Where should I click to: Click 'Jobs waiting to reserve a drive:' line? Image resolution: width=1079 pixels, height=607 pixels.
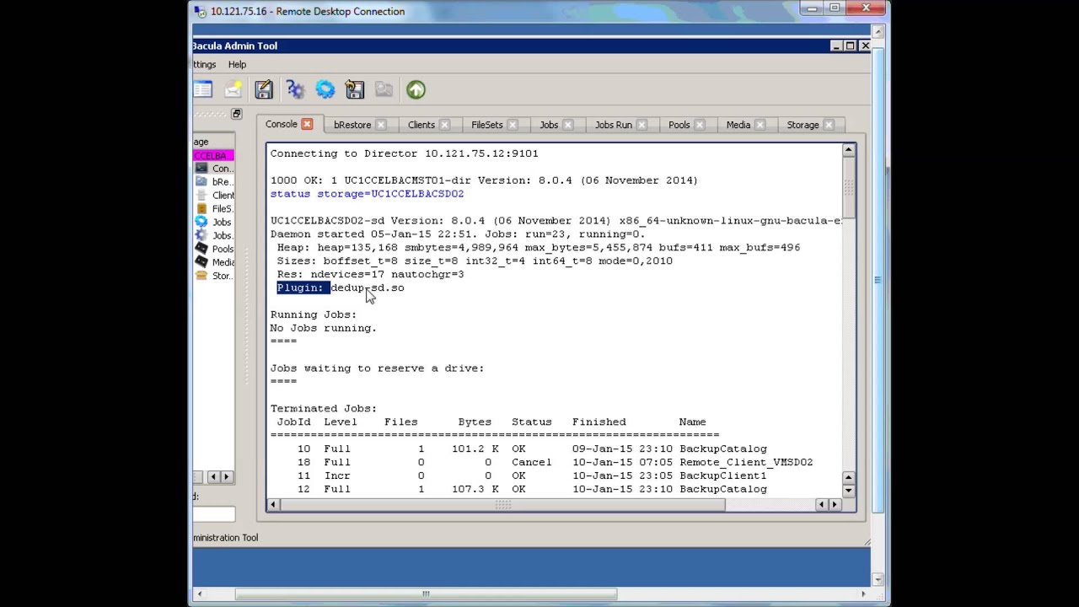(377, 368)
